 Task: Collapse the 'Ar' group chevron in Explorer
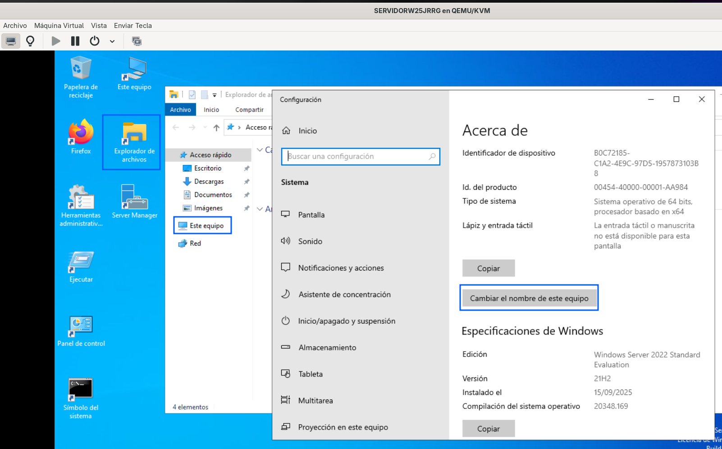coord(260,209)
